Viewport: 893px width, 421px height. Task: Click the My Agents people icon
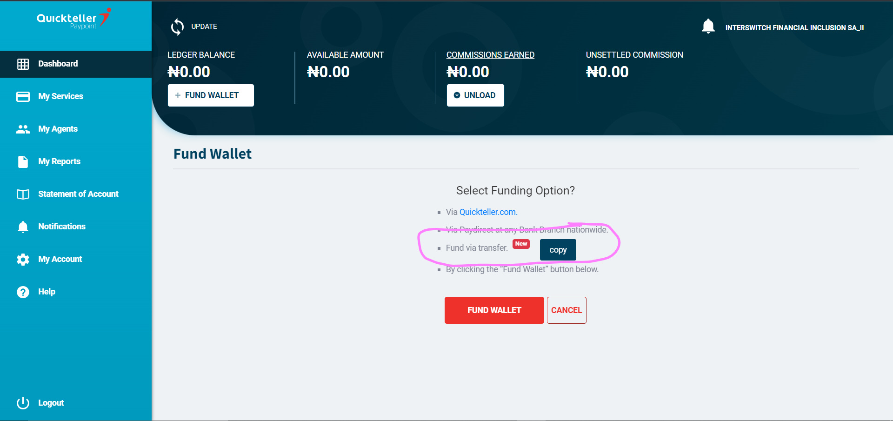click(x=23, y=129)
